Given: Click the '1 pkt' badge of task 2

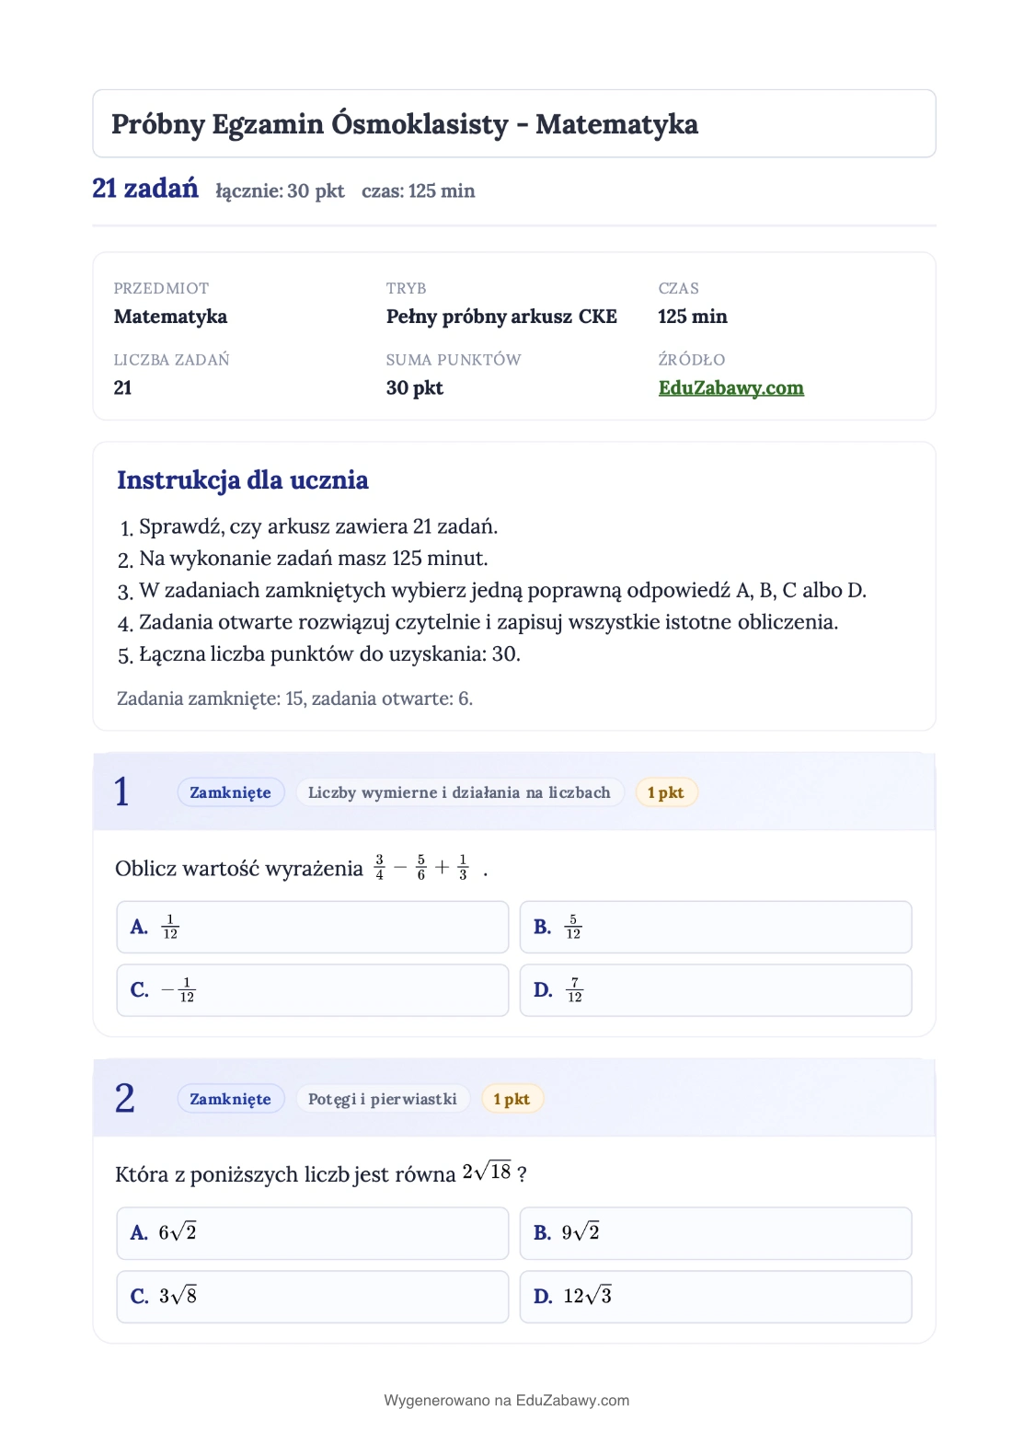Looking at the screenshot, I should click(x=512, y=1099).
